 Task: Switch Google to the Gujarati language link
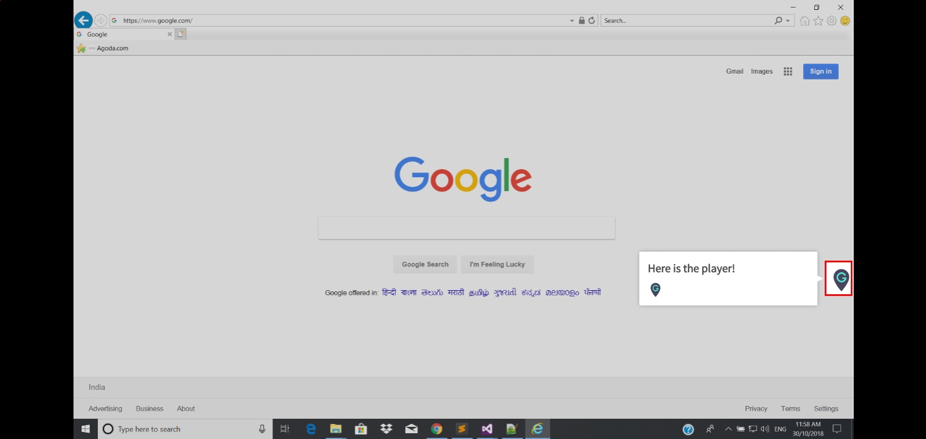[505, 292]
